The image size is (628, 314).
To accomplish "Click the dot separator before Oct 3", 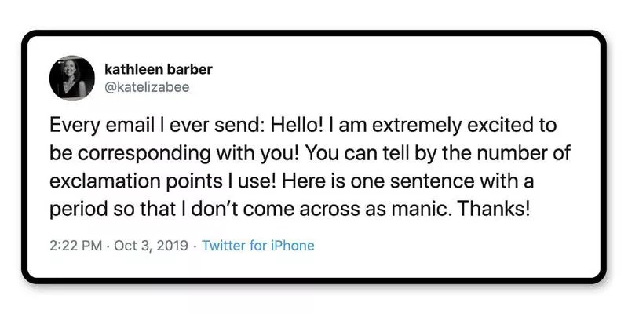I will 109,246.
